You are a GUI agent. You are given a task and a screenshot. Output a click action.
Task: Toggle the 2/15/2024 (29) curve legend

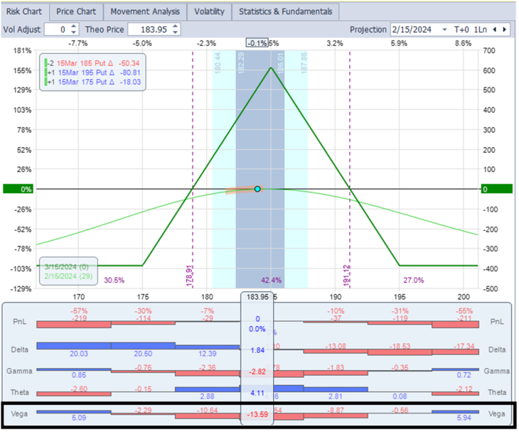(68, 277)
